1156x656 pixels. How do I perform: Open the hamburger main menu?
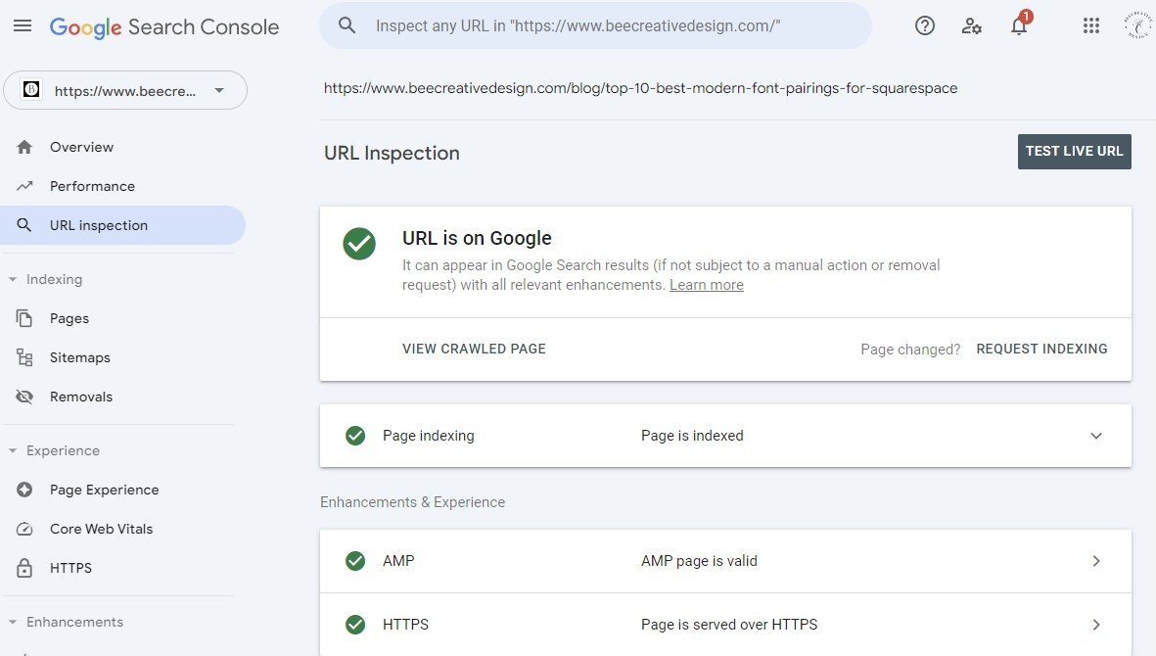(x=23, y=25)
